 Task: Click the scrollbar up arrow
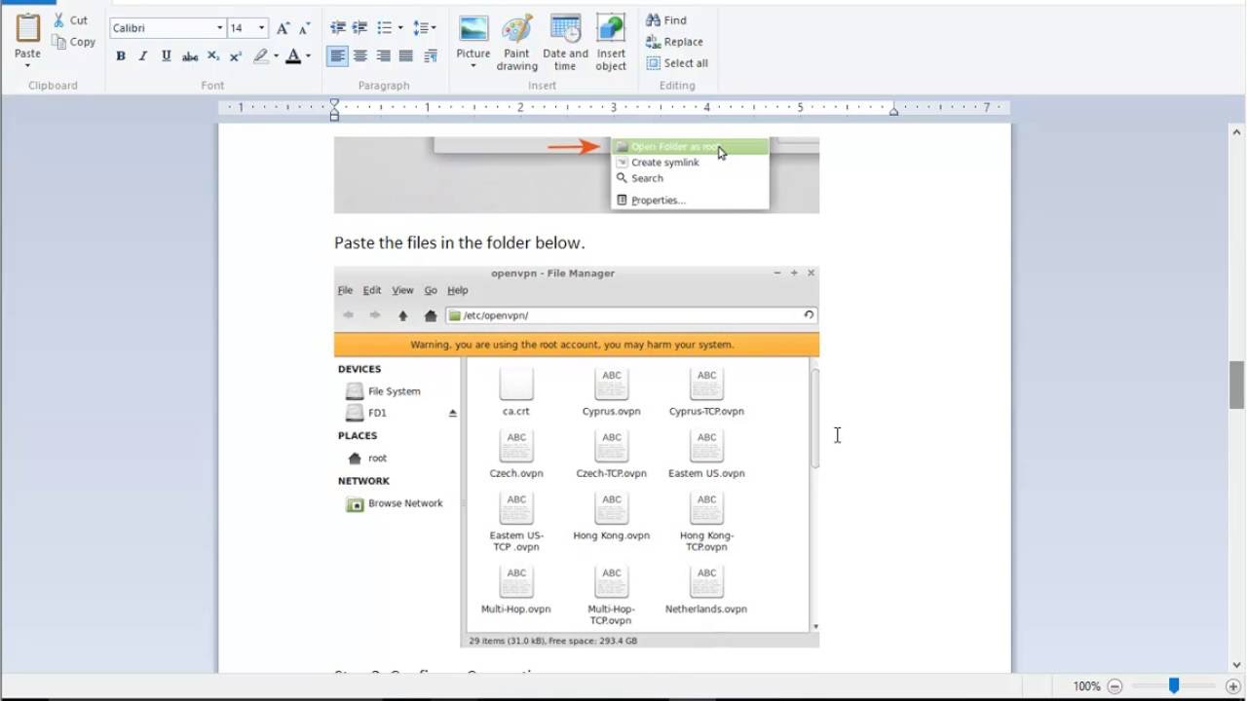click(x=1237, y=130)
